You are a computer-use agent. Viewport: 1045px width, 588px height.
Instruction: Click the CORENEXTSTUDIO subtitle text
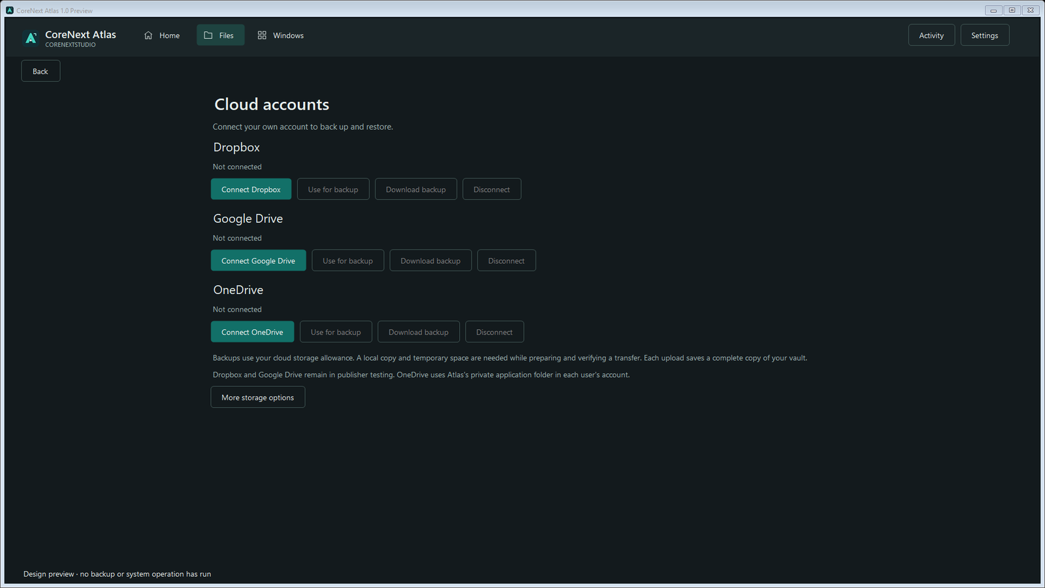[x=71, y=45]
